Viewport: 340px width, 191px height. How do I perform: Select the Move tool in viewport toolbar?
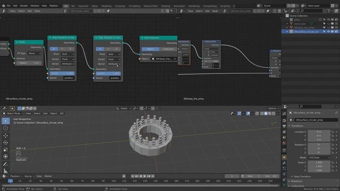coord(6,136)
